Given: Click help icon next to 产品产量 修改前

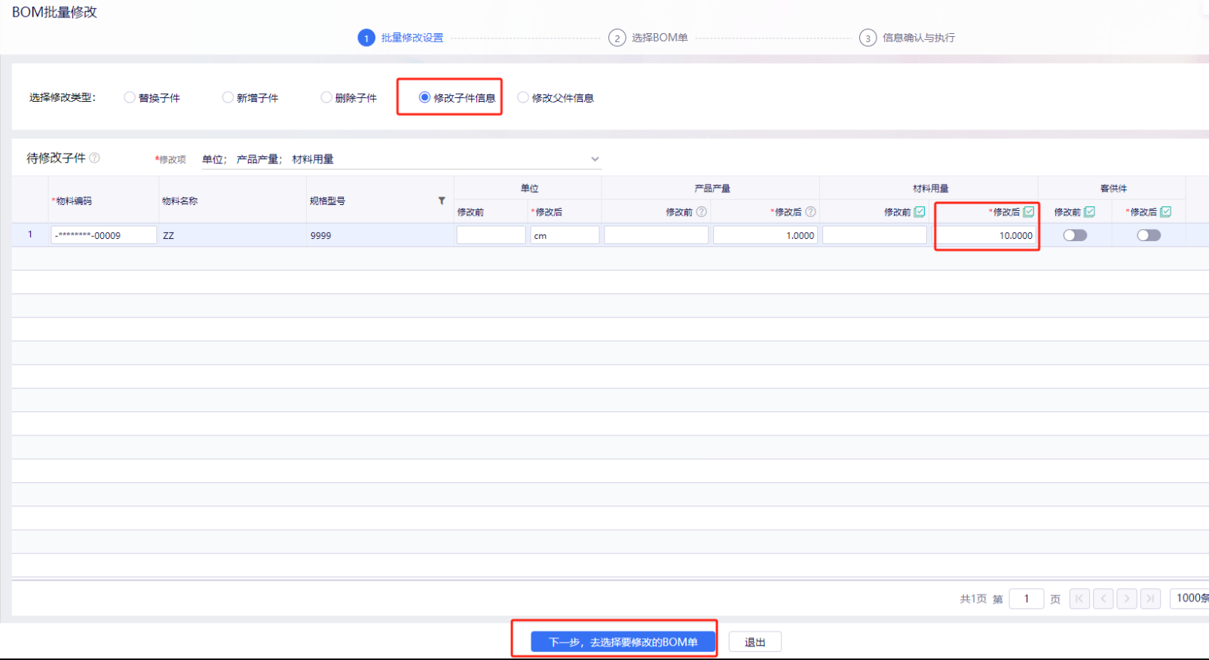Looking at the screenshot, I should click(702, 212).
